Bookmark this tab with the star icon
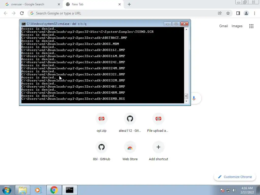 228,13
